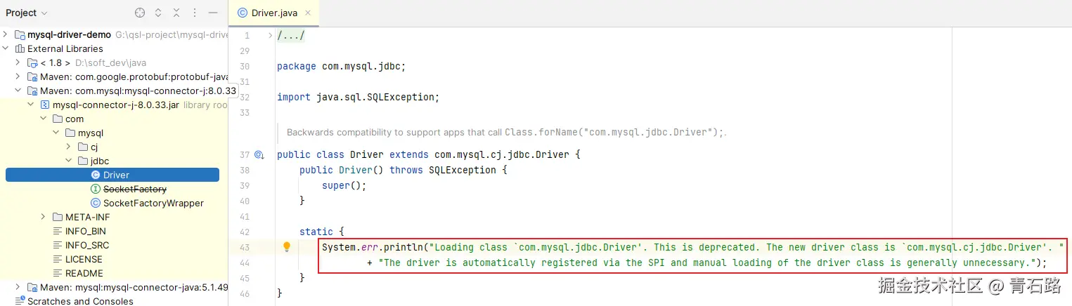
Task: Click the class icon on Driver.java tab
Action: click(x=243, y=13)
